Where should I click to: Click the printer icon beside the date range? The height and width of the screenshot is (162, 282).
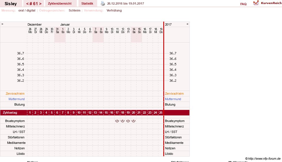[103, 3]
